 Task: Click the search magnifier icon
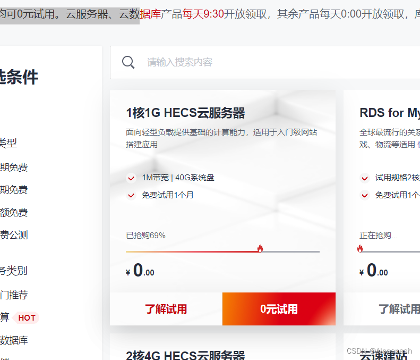click(x=128, y=62)
